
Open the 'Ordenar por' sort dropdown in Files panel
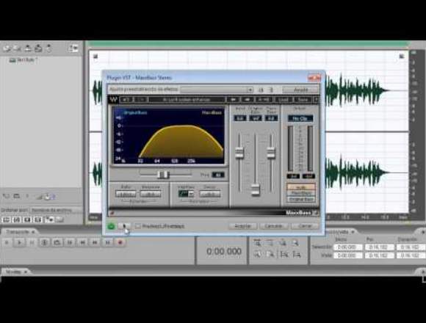tap(55, 210)
